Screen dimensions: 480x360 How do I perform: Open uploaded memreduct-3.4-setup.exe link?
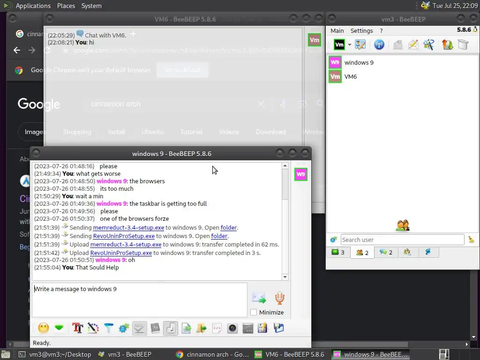(x=126, y=244)
